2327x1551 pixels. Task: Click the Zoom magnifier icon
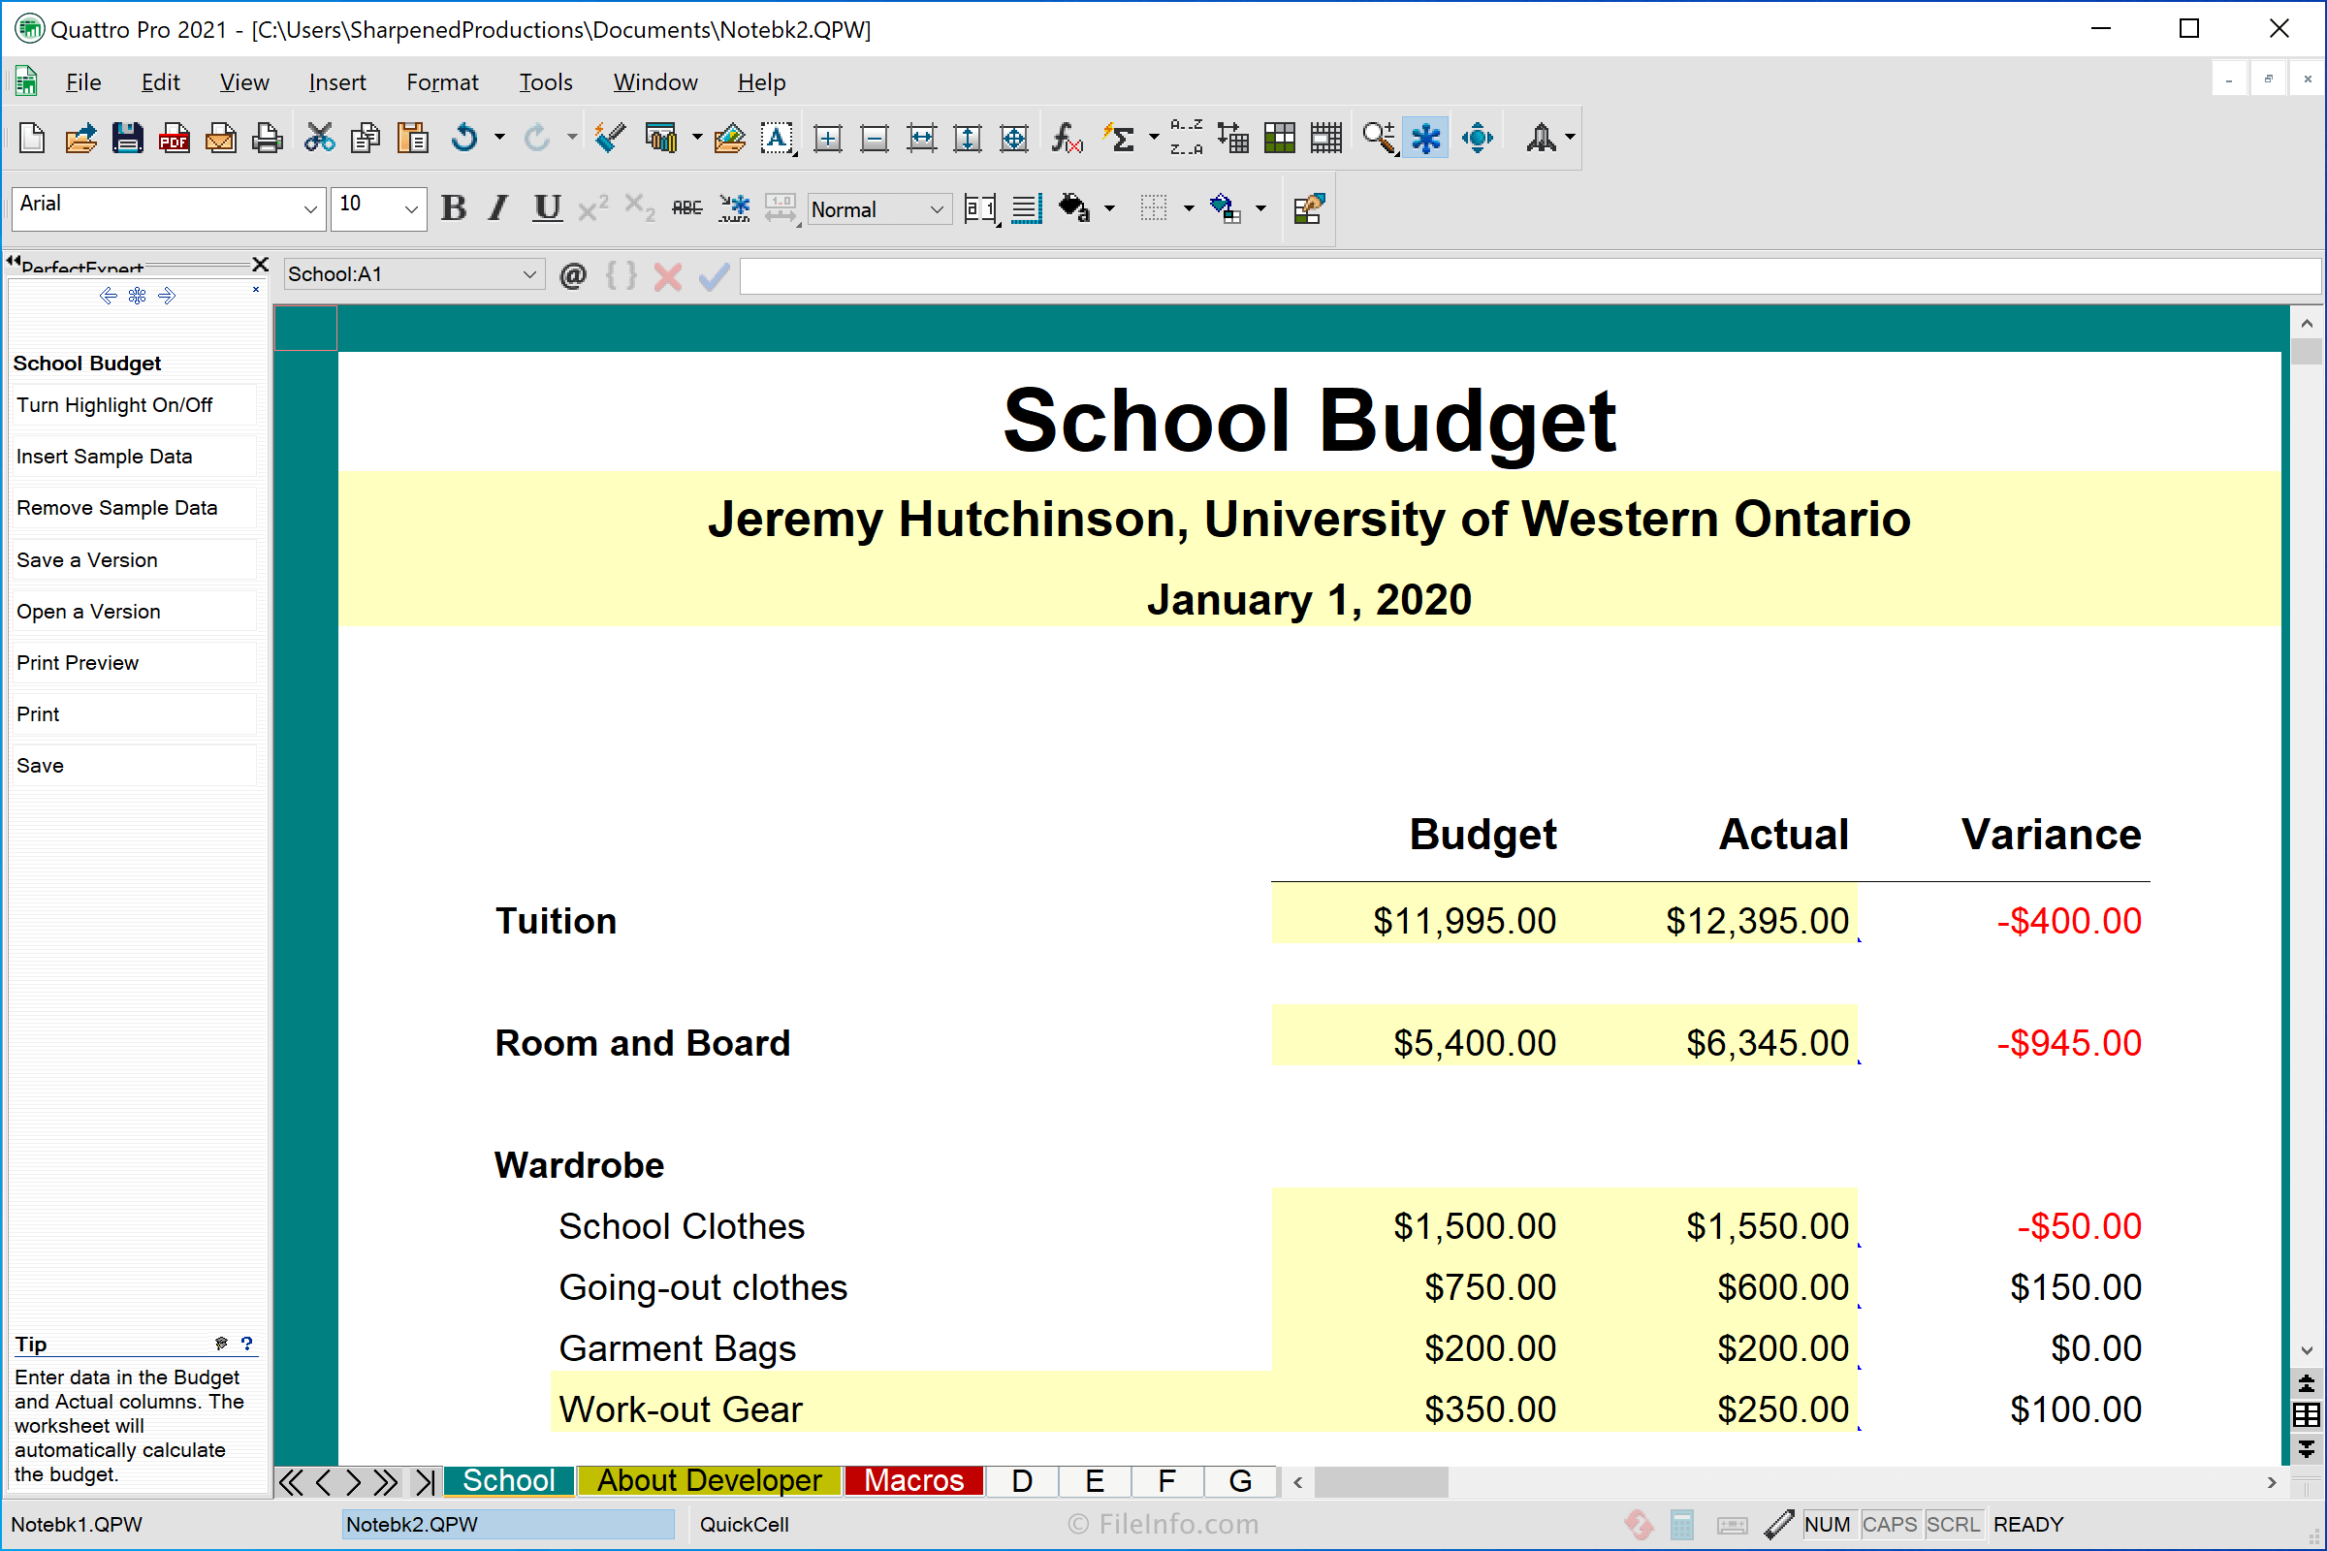pyautogui.click(x=1379, y=138)
